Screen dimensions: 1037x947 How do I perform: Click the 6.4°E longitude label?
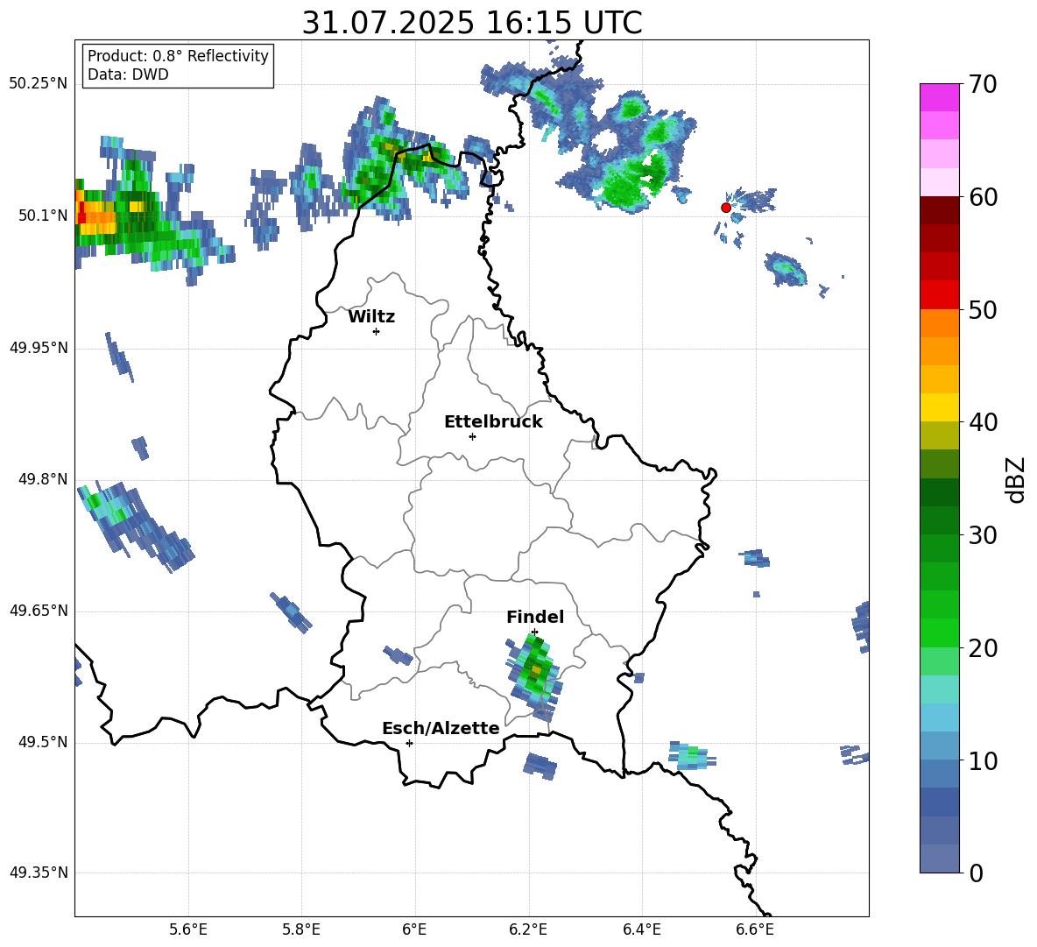(641, 929)
